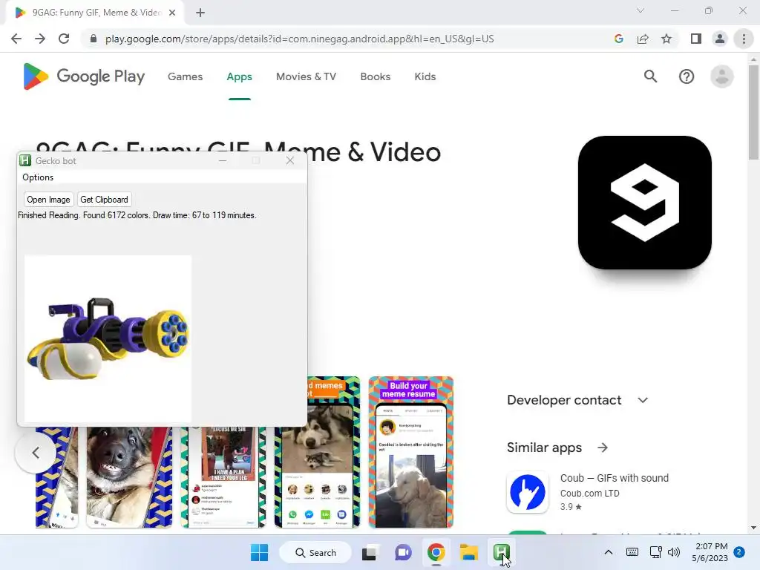This screenshot has width=760, height=570.
Task: Open the dog face screenshot thumbnail
Action: point(129,477)
